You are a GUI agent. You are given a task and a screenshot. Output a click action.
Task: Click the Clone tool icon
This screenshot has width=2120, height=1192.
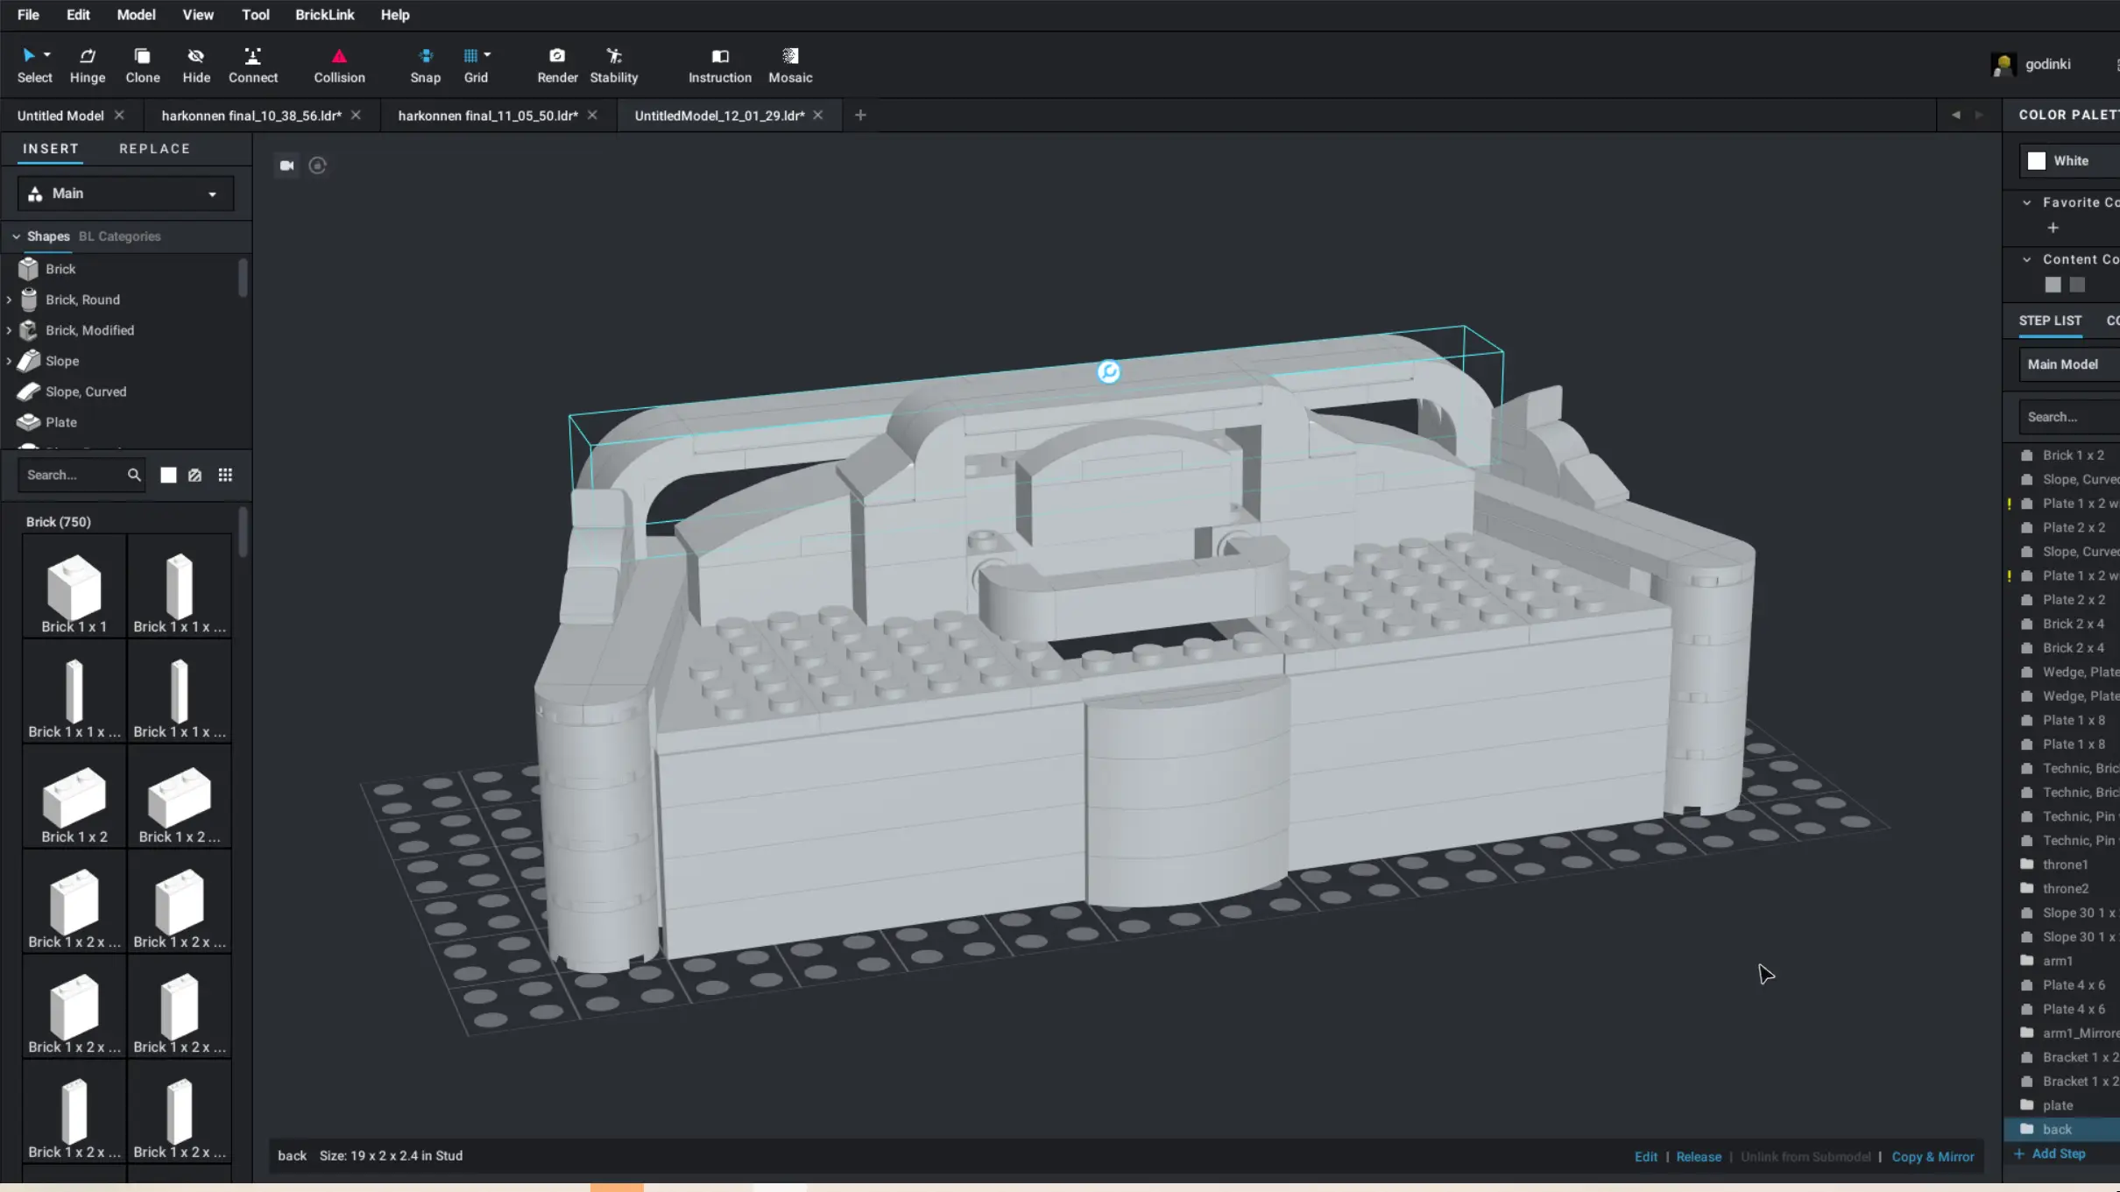click(142, 57)
